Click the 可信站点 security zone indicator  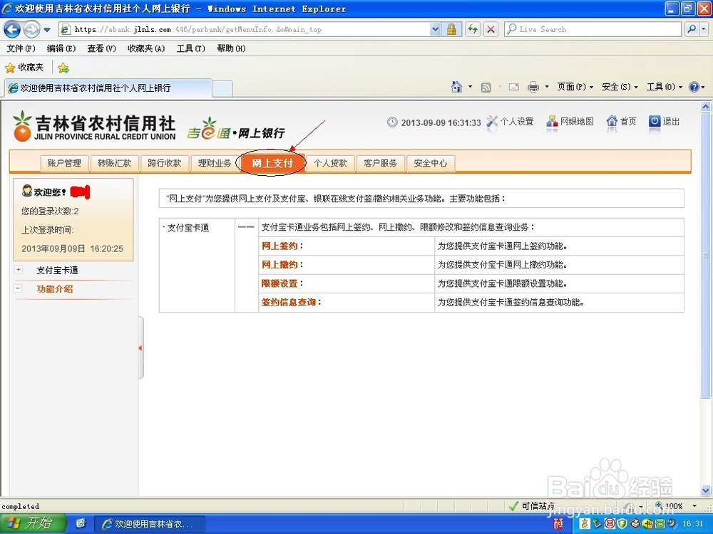(x=532, y=506)
